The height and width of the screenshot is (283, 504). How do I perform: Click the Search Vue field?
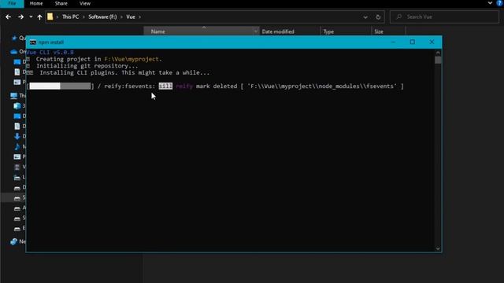click(x=444, y=17)
